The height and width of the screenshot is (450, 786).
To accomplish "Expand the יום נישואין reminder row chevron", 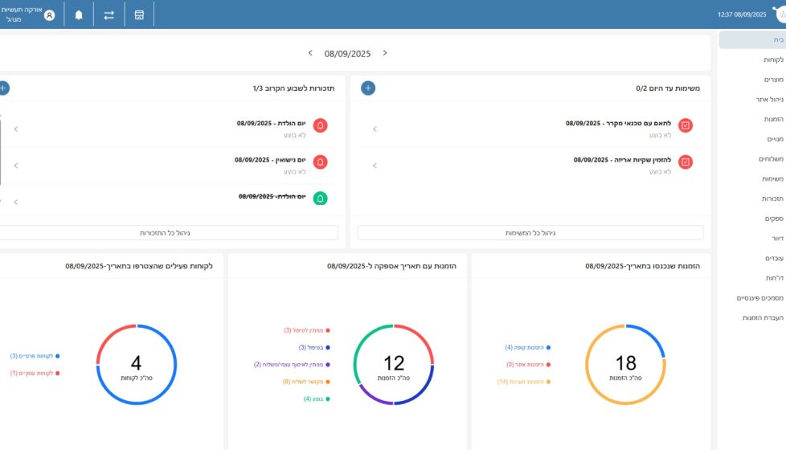I will (16, 166).
